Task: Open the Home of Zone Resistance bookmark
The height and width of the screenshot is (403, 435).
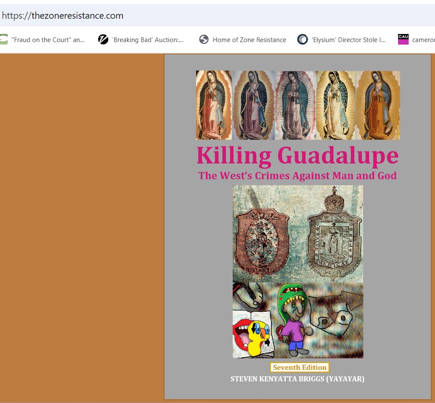Action: pos(243,39)
